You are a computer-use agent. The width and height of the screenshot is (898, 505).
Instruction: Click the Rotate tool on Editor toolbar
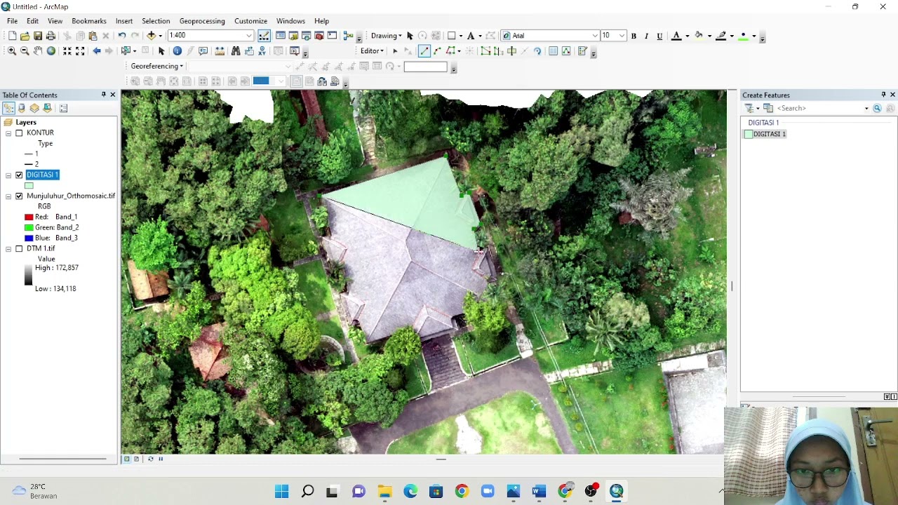[x=537, y=51]
